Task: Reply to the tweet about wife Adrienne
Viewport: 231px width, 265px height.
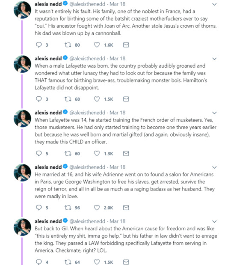Action: click(39, 208)
